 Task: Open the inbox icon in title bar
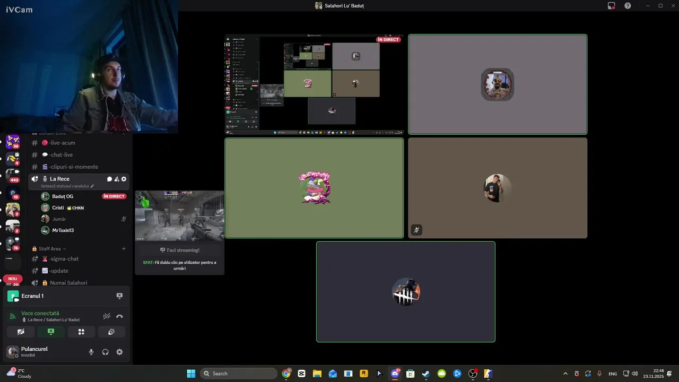tap(612, 6)
